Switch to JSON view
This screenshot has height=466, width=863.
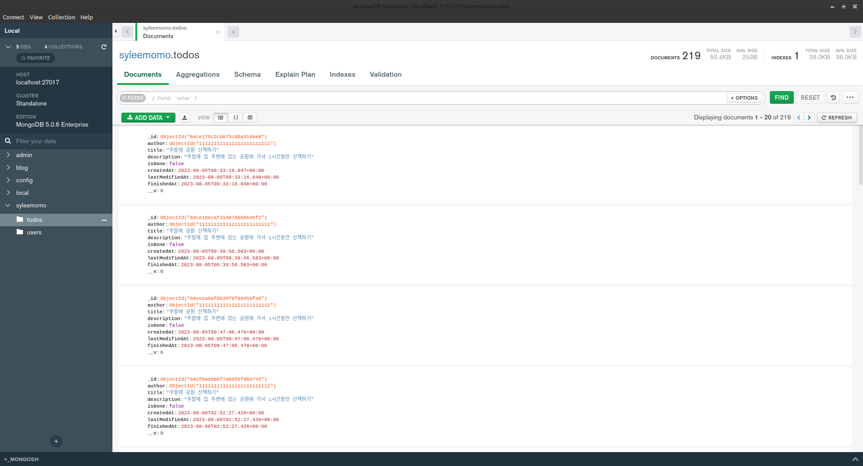(236, 118)
